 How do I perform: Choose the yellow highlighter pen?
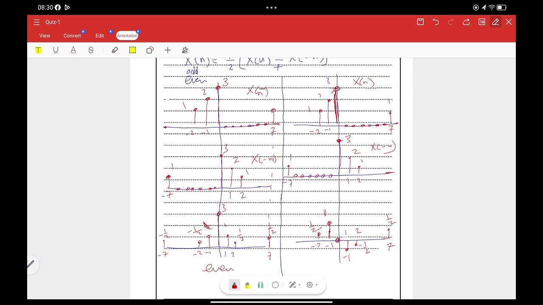[247, 285]
